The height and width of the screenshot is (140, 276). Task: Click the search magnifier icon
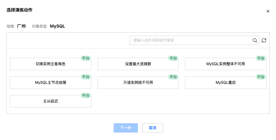[255, 40]
